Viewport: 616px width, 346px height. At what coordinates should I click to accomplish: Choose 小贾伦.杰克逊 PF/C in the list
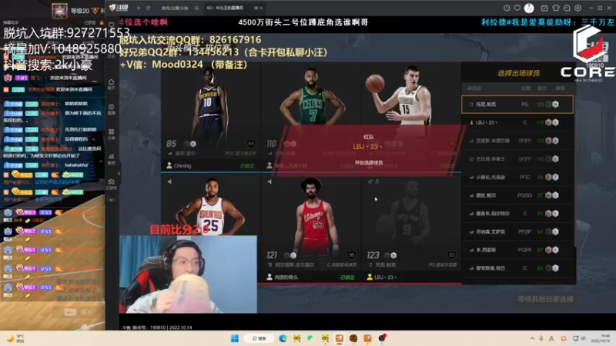pyautogui.click(x=517, y=177)
